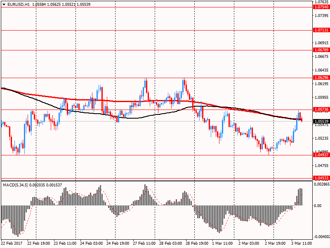The width and height of the screenshot is (330, 248).
Task: Click the 2 Mar 03:00 time axis label
Action: [249, 243]
